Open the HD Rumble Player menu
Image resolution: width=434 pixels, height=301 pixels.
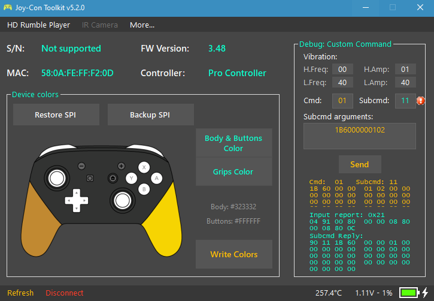(x=38, y=25)
